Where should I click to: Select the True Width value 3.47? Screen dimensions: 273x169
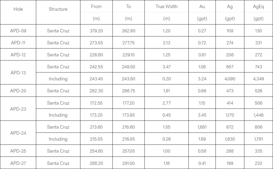click(x=166, y=67)
